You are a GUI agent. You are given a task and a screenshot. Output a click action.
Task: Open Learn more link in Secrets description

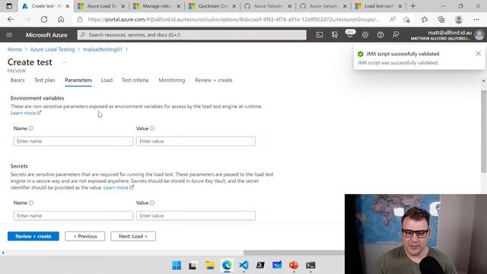tap(119, 188)
